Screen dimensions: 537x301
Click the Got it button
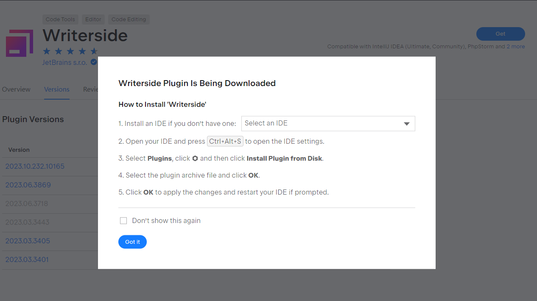132,242
